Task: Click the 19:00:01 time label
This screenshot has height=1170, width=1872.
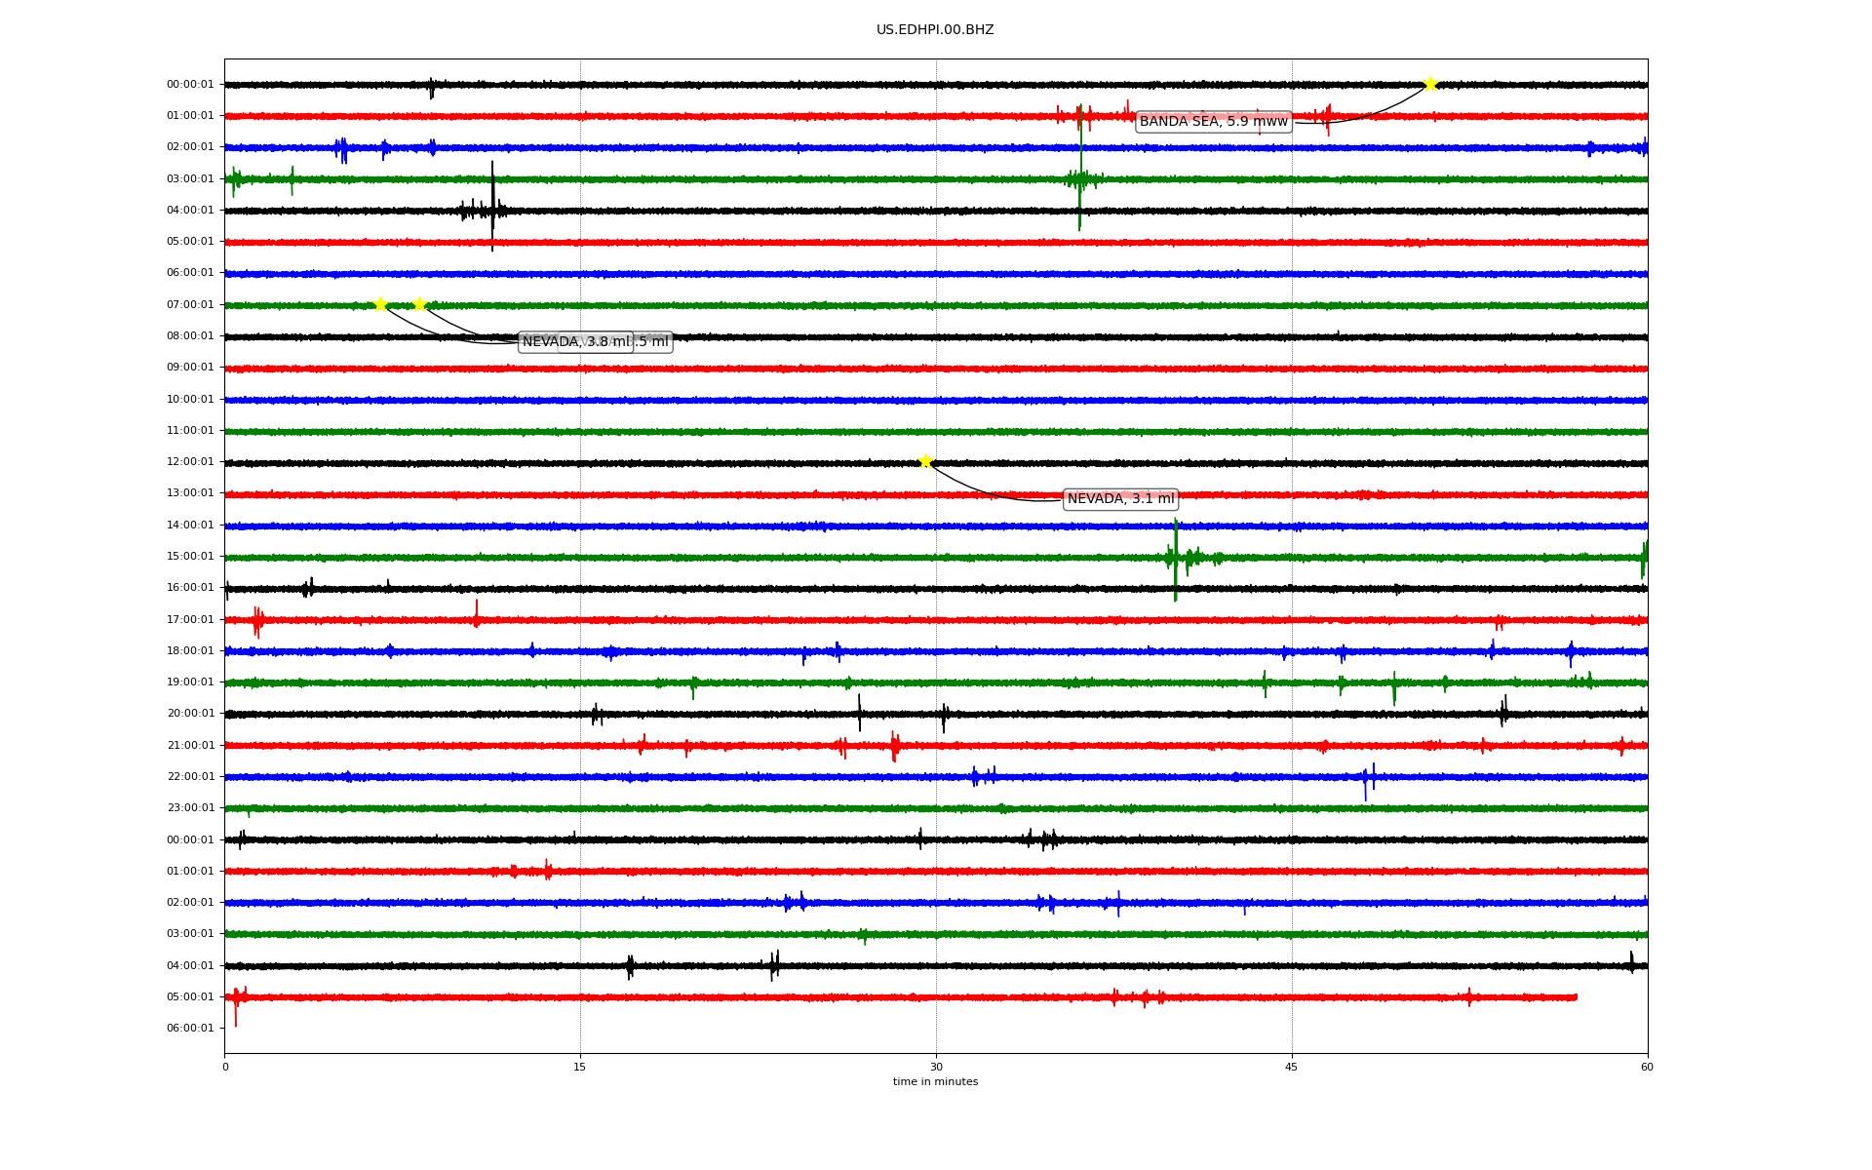Action: 190,682
